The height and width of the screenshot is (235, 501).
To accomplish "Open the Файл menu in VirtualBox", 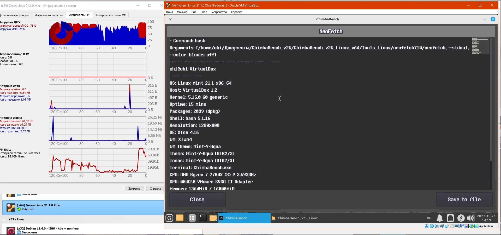I will click(x=169, y=12).
